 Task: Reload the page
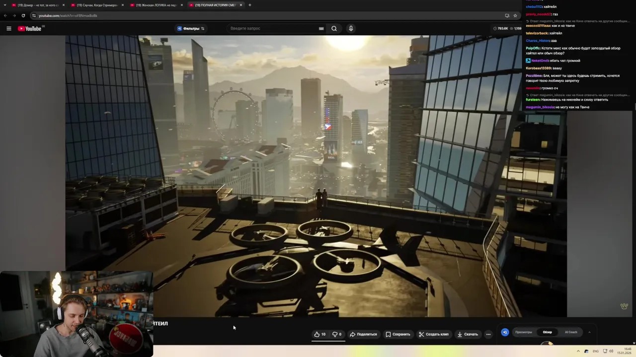(x=23, y=15)
